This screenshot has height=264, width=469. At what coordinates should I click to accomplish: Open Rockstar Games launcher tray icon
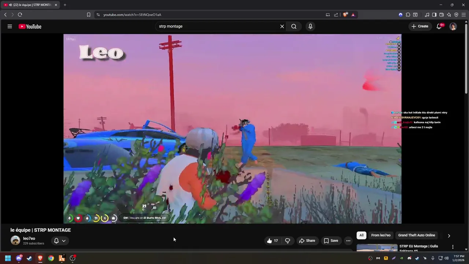(x=386, y=258)
